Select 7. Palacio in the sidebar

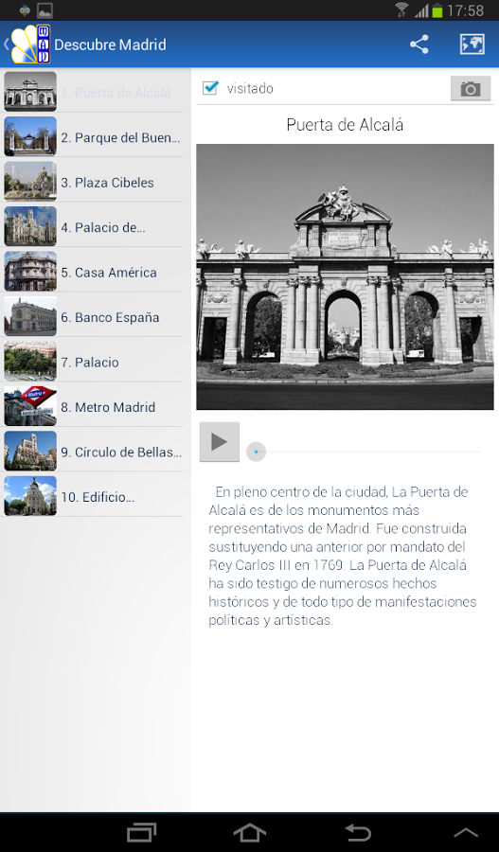[x=91, y=362]
